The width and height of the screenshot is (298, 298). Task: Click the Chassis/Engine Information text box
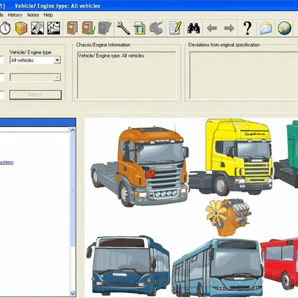pyautogui.click(x=127, y=75)
